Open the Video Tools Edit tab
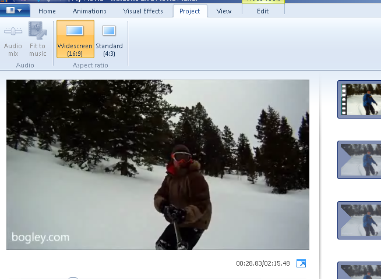Viewport: 381px width, 279px height. [263, 11]
